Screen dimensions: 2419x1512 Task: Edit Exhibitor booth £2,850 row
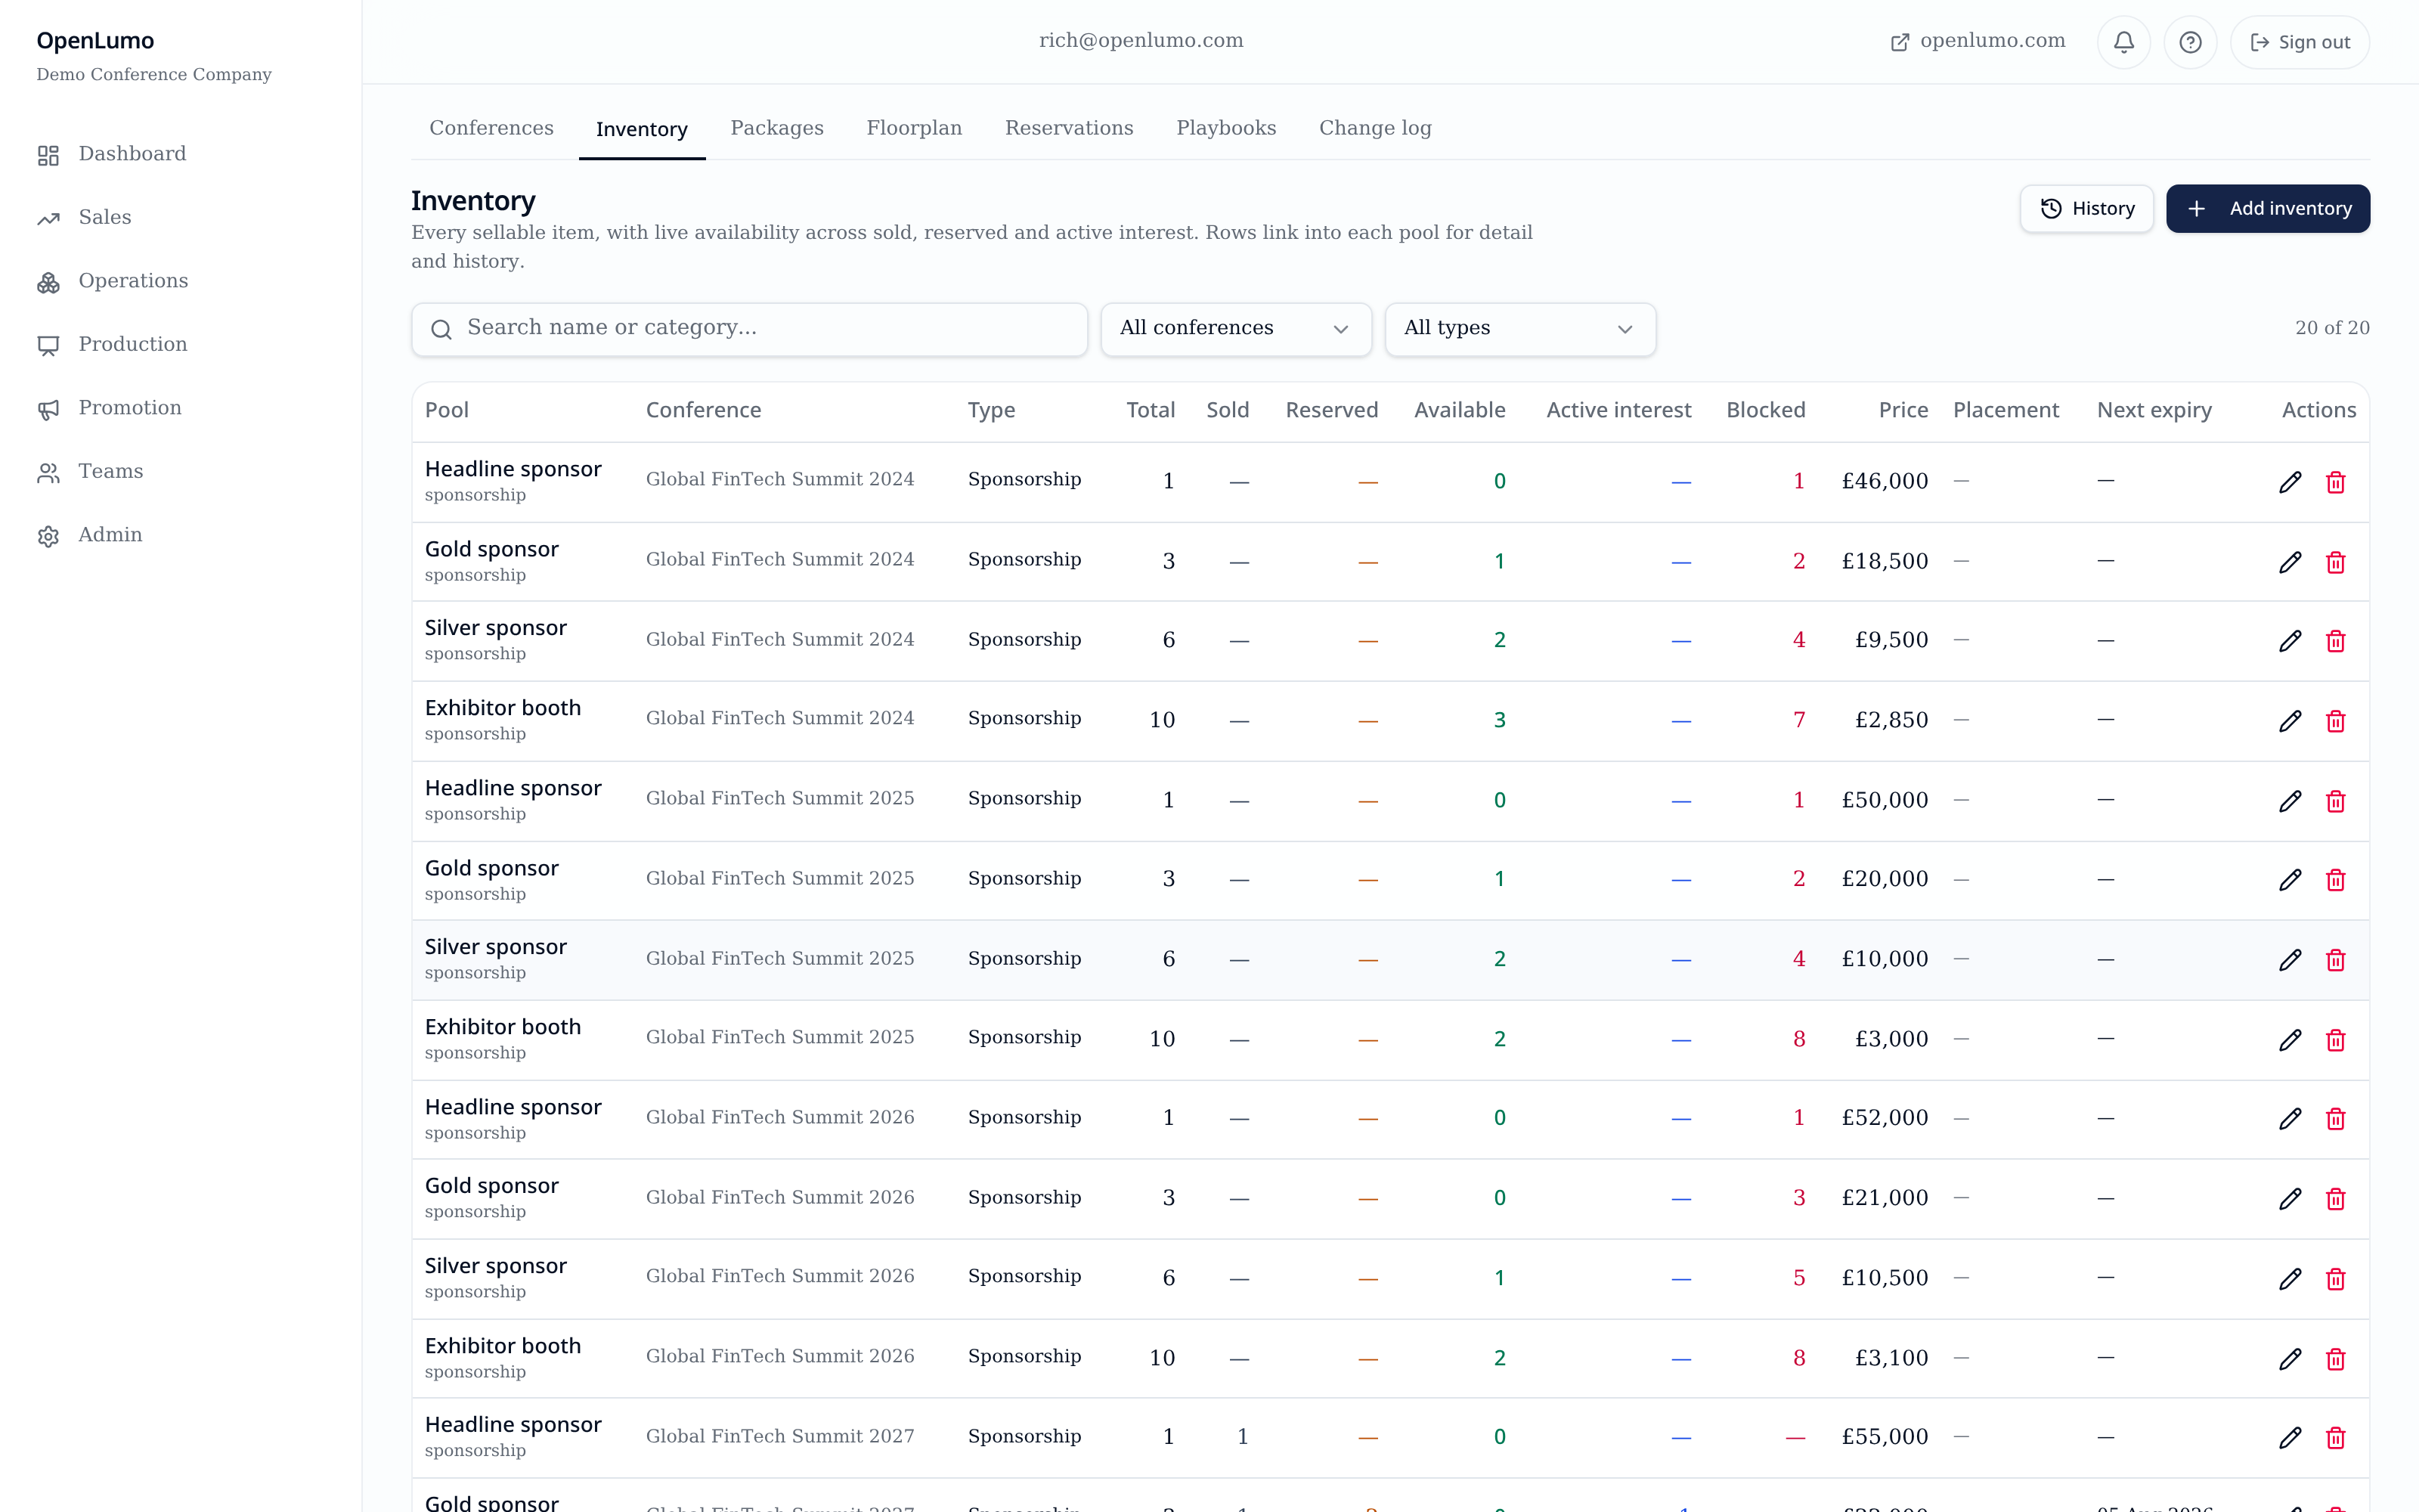point(2290,721)
